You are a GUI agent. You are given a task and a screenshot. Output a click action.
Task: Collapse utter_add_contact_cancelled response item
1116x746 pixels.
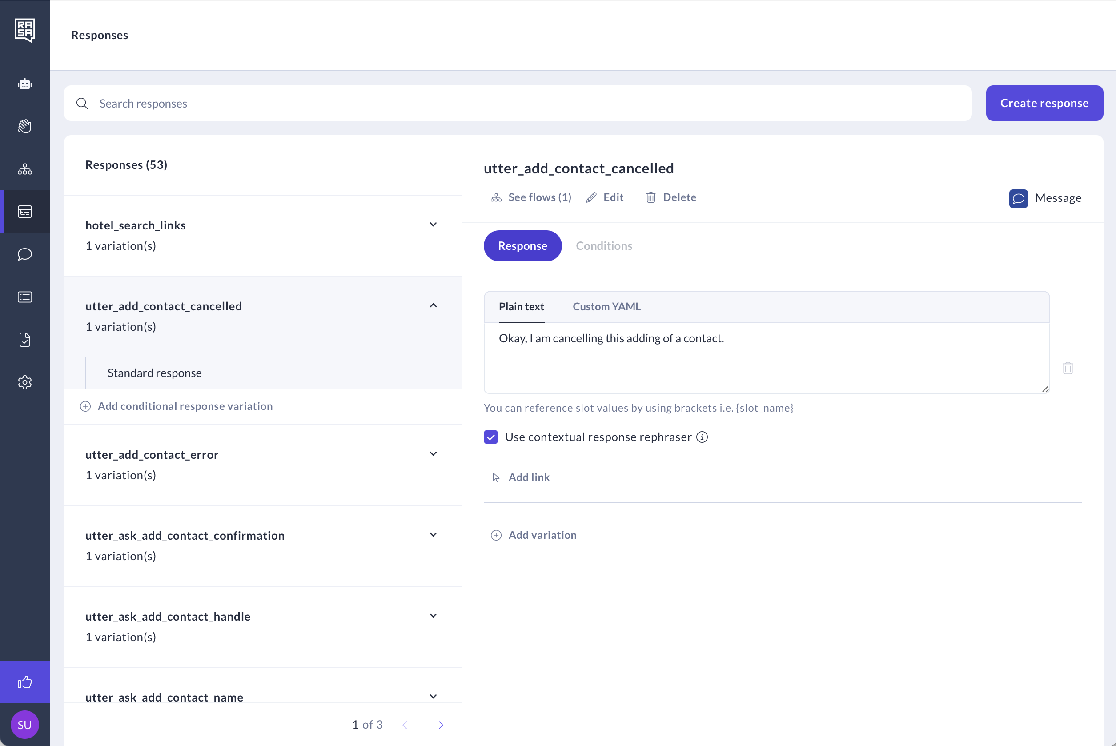click(433, 305)
